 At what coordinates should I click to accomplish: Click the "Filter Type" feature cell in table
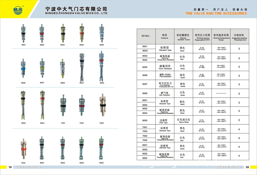(x=164, y=121)
